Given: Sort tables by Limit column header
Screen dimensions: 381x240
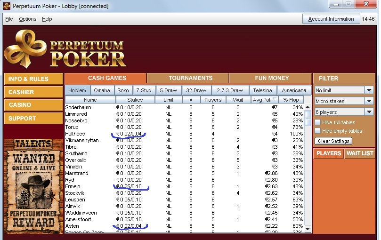Looking at the screenshot, I should pyautogui.click(x=169, y=100).
